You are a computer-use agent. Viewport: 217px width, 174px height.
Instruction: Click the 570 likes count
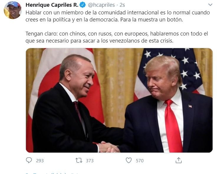[x=140, y=161]
